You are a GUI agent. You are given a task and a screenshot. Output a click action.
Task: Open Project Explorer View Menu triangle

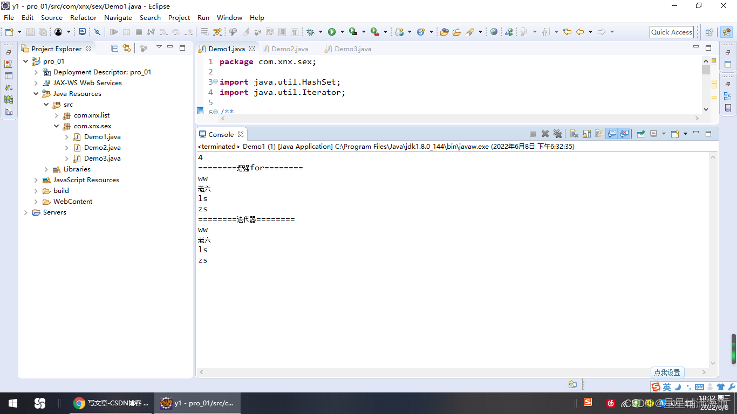tap(159, 48)
